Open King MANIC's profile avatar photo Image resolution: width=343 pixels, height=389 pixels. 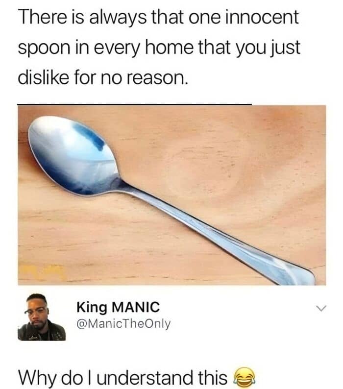42,317
